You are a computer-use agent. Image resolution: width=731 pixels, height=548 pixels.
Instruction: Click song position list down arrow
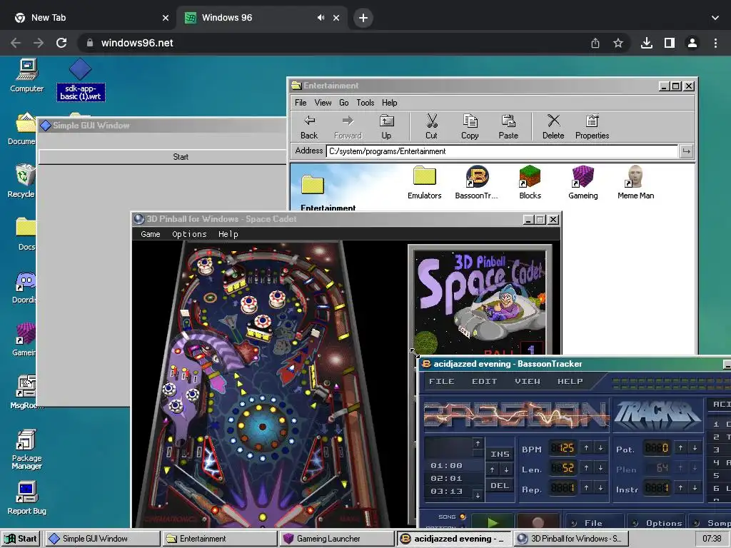coord(478,495)
